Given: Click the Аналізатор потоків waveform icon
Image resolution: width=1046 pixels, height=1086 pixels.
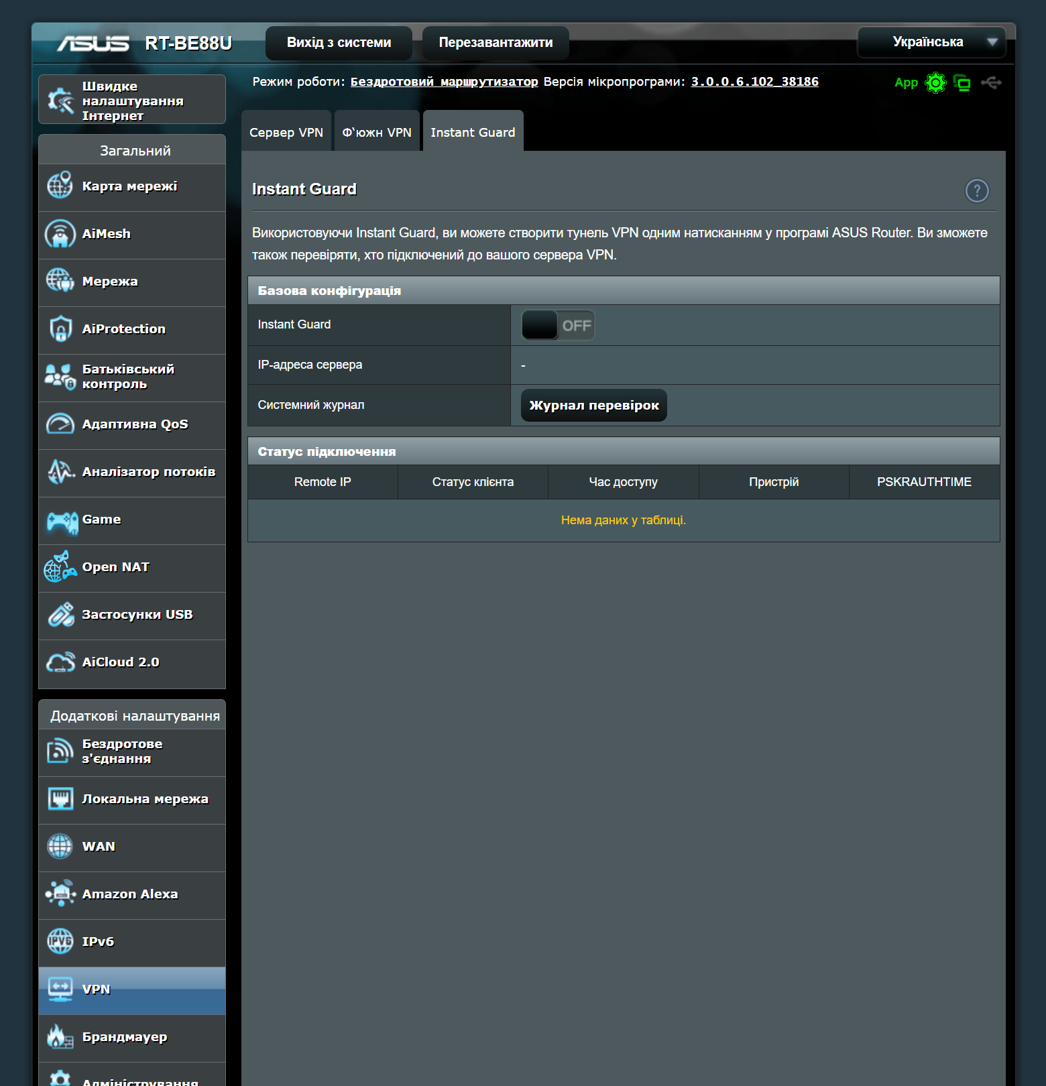Looking at the screenshot, I should point(60,471).
